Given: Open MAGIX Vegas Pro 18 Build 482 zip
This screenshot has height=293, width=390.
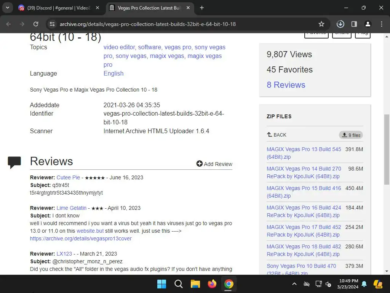Looking at the screenshot, I should (304, 250).
